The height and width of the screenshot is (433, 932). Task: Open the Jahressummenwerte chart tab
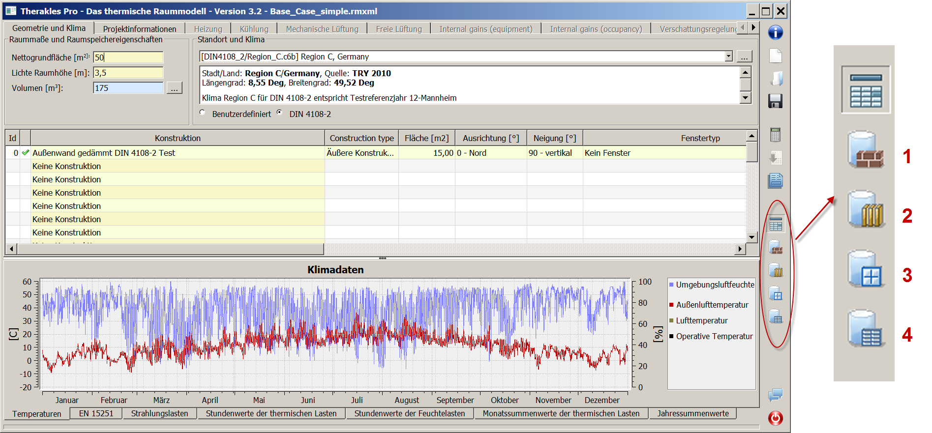(x=693, y=413)
